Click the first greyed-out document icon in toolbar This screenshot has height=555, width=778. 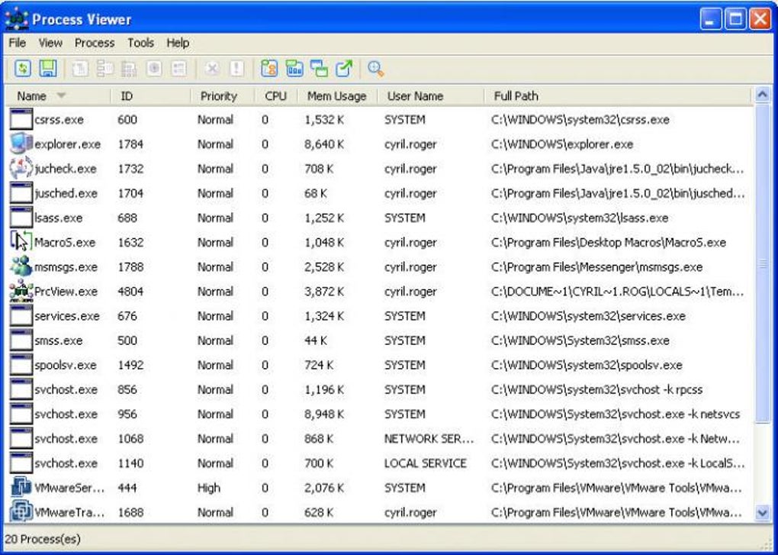[80, 69]
